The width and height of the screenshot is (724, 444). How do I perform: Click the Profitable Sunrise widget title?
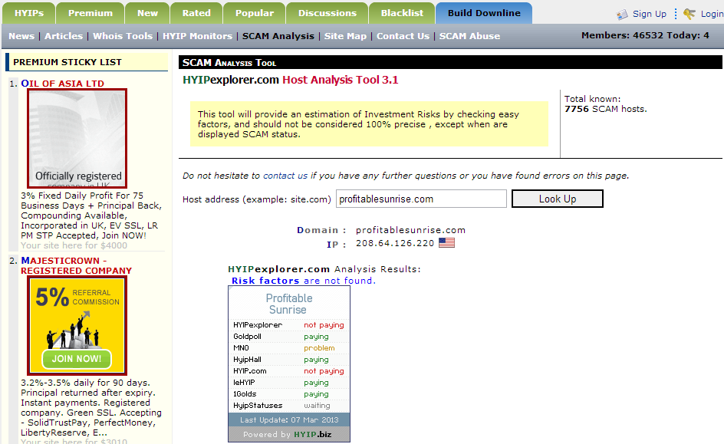289,304
